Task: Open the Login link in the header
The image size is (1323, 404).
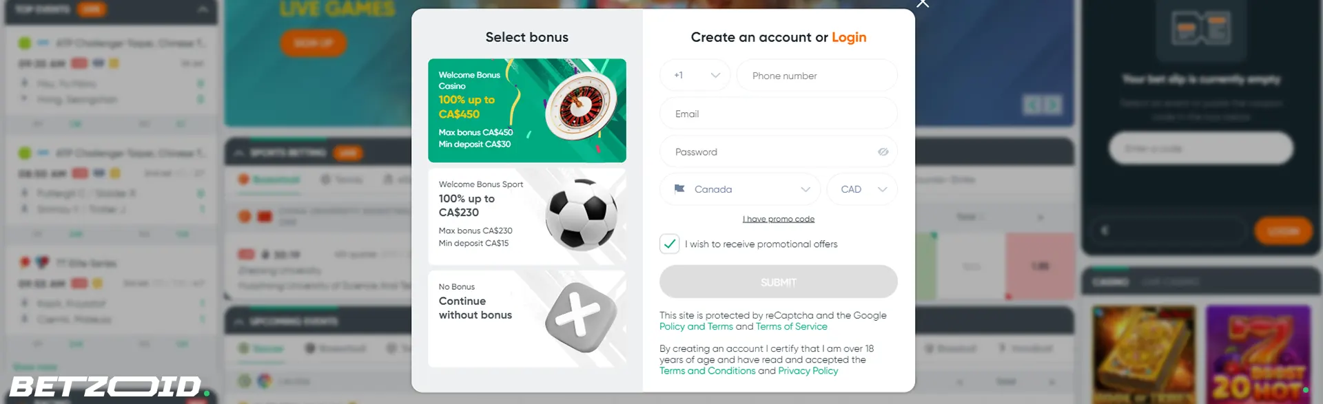Action: coord(849,37)
